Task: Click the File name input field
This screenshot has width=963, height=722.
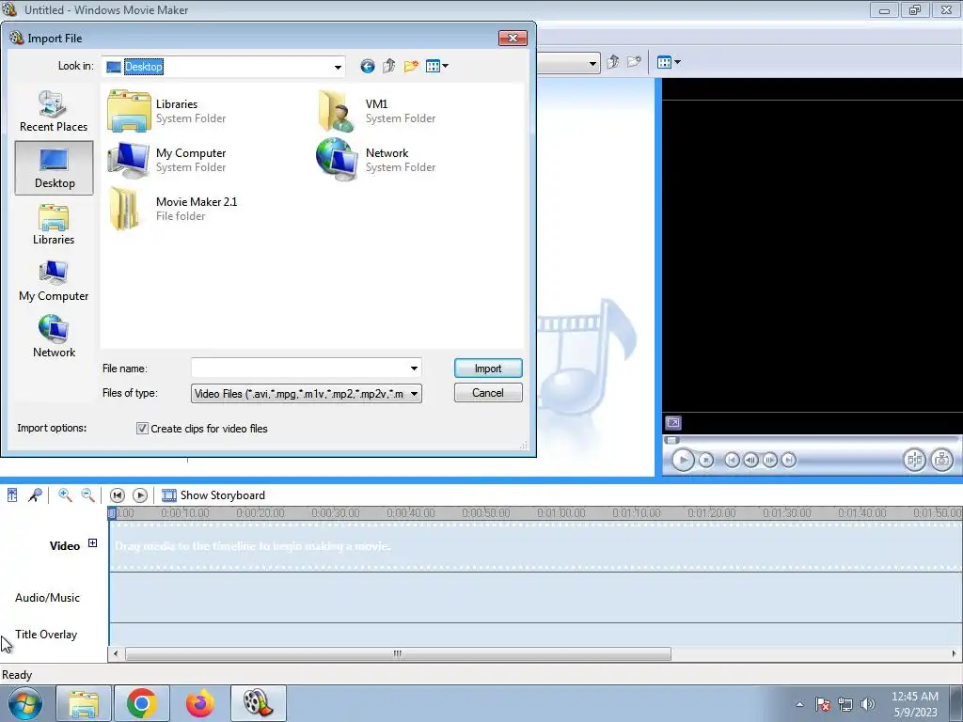Action: (x=299, y=369)
